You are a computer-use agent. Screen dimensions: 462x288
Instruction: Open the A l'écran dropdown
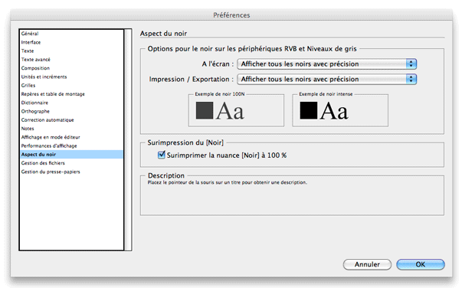point(326,64)
